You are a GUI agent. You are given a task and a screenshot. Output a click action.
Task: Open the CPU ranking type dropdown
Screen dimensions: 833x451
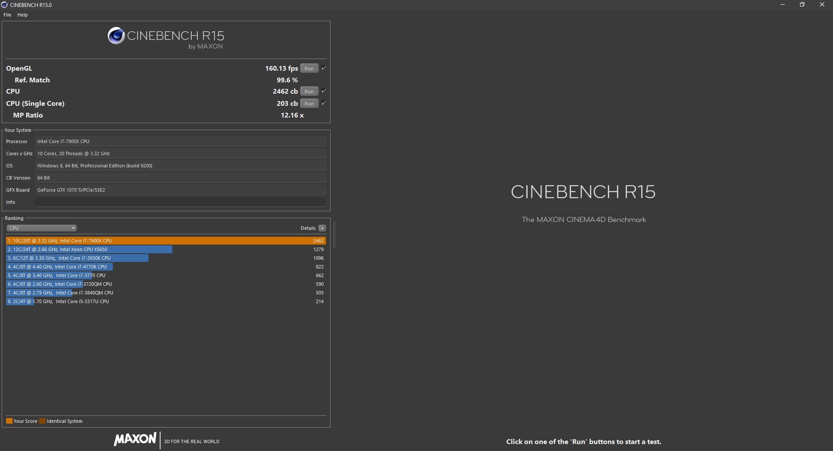click(42, 228)
